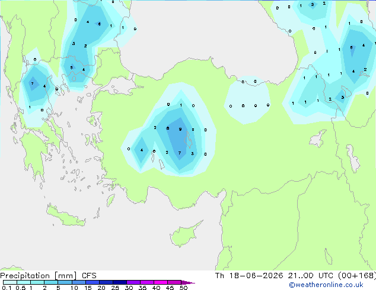Click the legend scale label "0.5"

point(21,288)
